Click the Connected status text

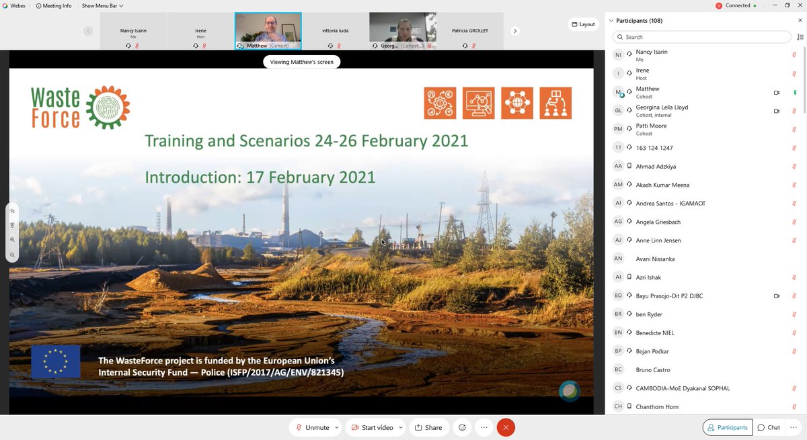coord(738,5)
